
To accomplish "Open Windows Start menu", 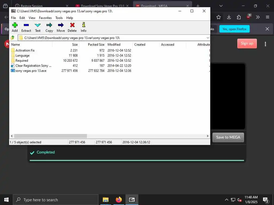I will pos(6,200).
